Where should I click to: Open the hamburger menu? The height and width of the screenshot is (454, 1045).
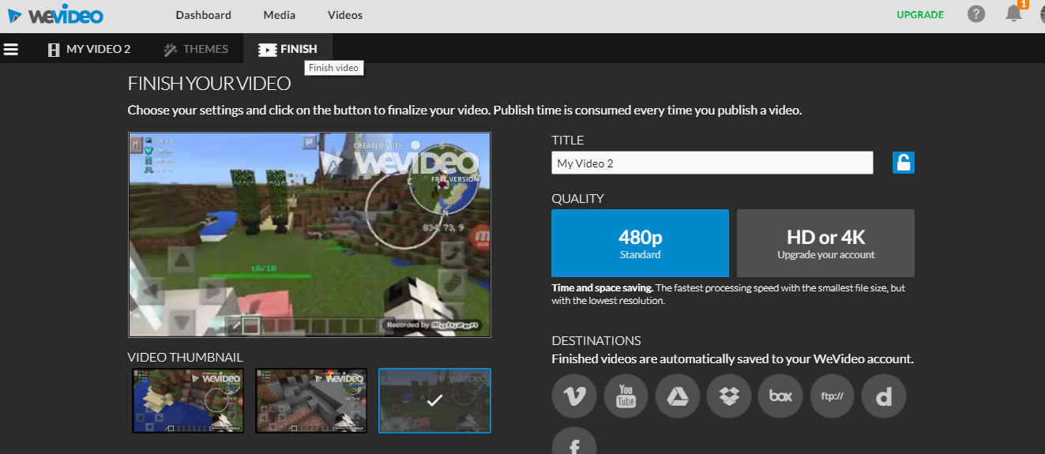11,49
